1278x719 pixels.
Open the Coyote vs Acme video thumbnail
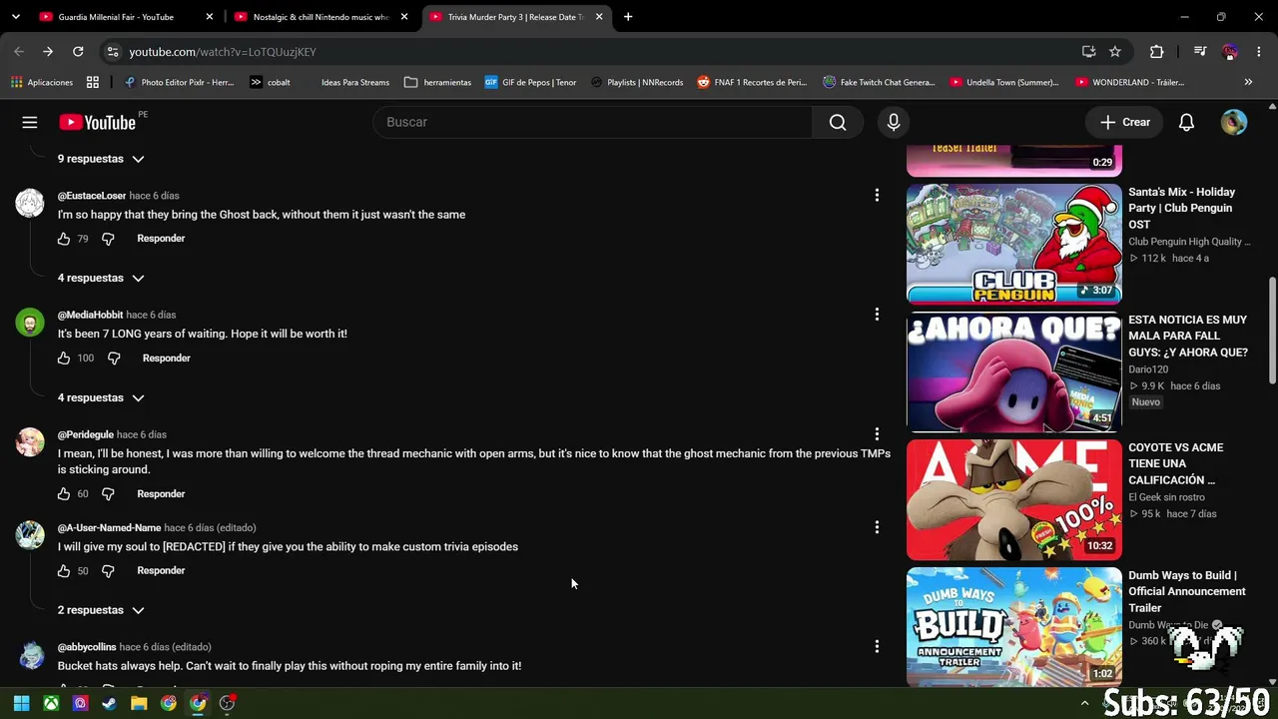click(1014, 499)
